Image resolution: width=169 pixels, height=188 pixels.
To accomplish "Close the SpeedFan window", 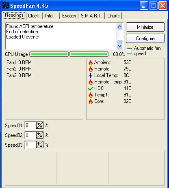I will (x=162, y=6).
